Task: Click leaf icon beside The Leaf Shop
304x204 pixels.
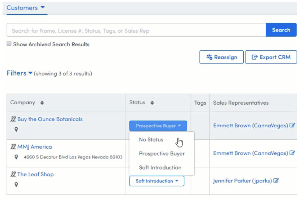Action: (x=13, y=174)
